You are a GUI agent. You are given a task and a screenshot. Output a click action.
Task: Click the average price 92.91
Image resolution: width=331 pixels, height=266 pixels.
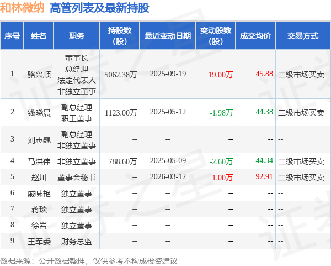click(264, 176)
